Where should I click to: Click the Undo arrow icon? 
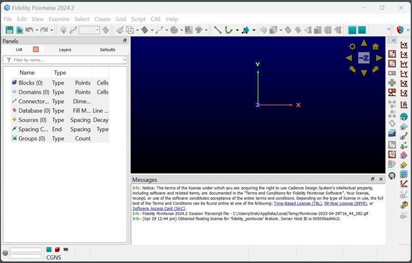pyautogui.click(x=29, y=30)
